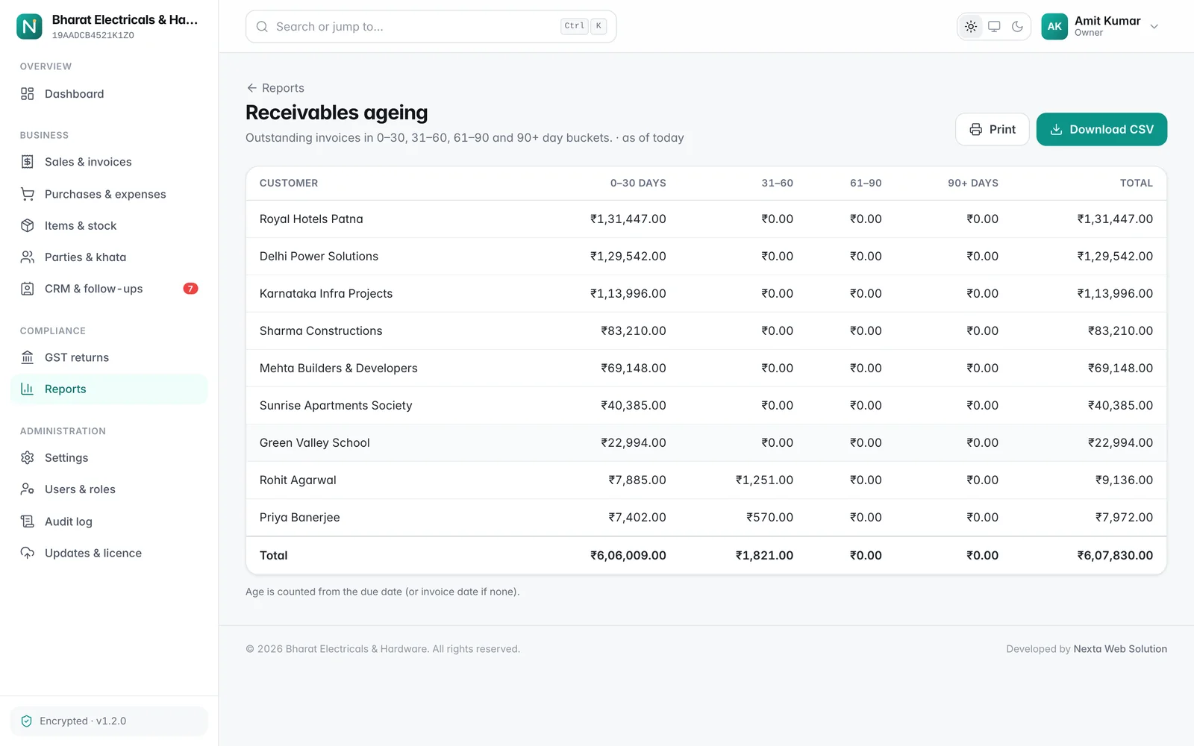Open Purchases & expenses menu item
The height and width of the screenshot is (746, 1194).
click(109, 194)
